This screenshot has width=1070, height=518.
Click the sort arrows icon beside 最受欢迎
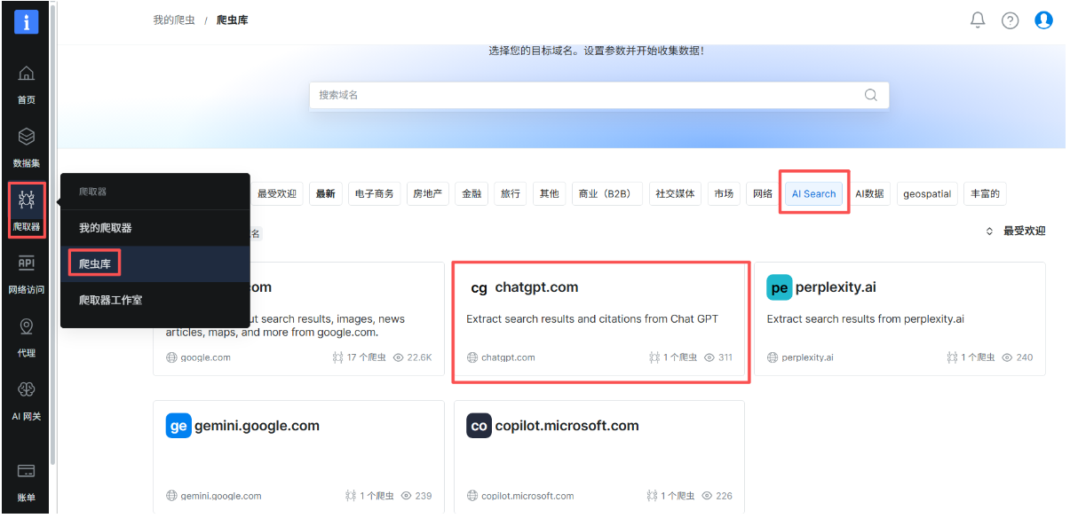click(x=989, y=231)
